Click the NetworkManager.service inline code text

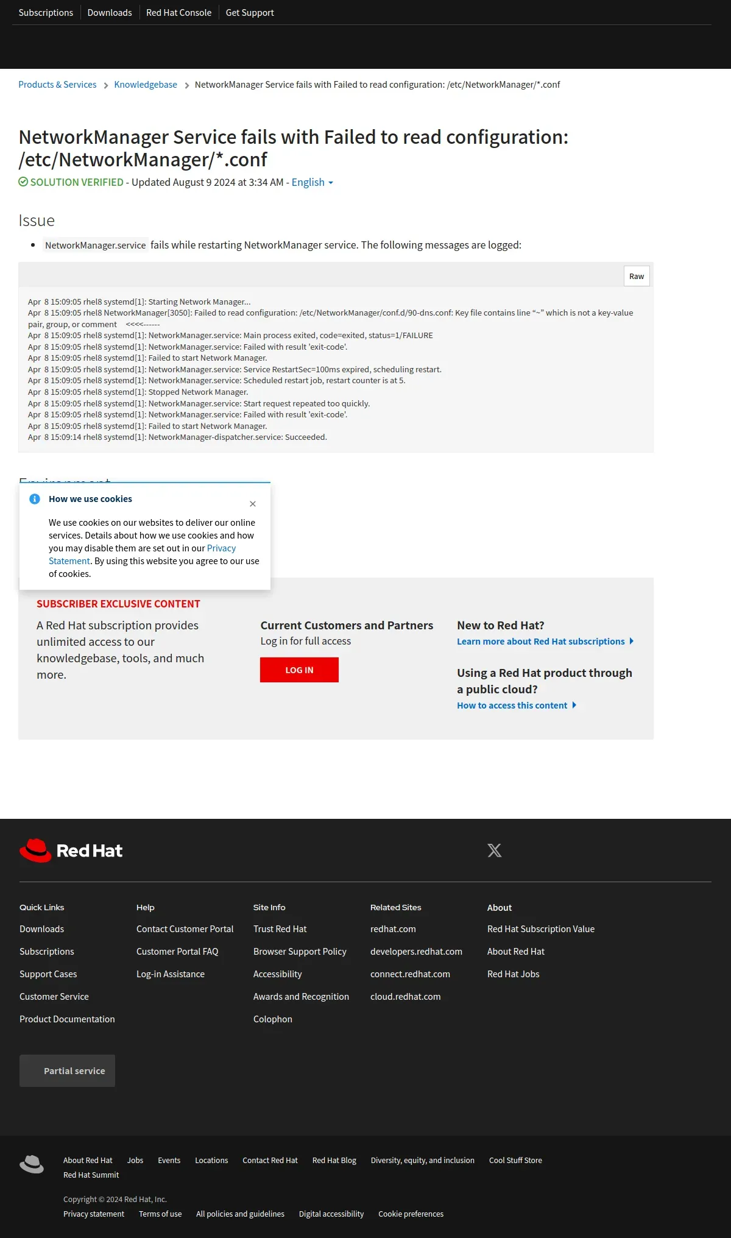pyautogui.click(x=96, y=245)
